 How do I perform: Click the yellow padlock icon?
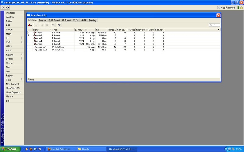241,7
